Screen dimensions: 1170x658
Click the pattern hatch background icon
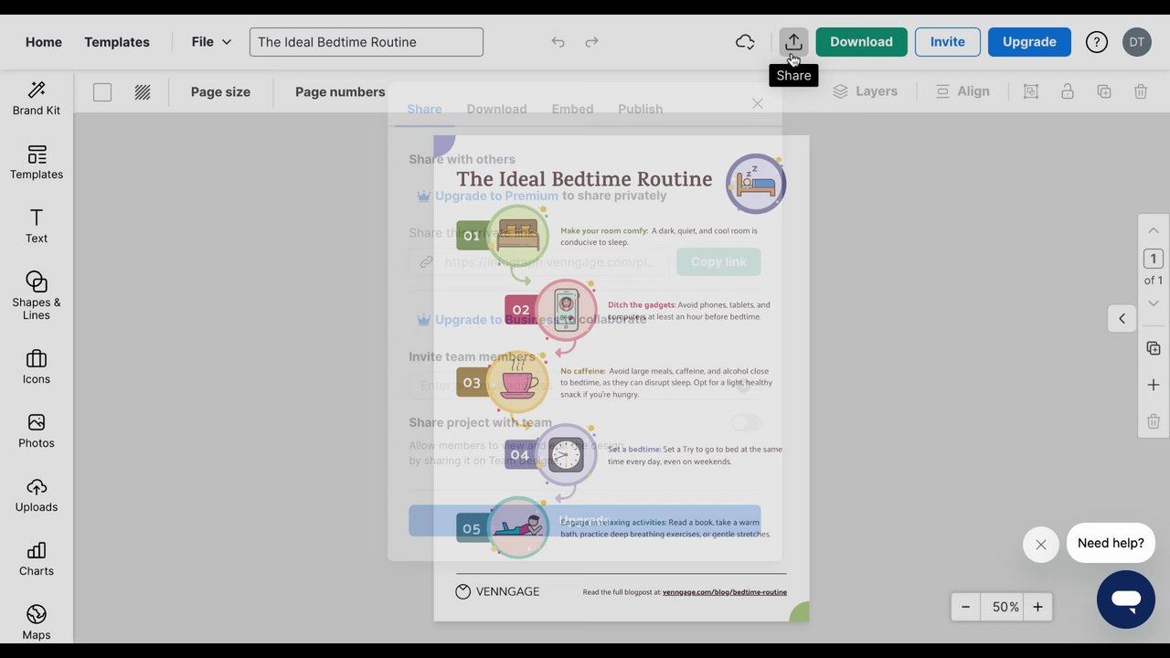(x=143, y=92)
